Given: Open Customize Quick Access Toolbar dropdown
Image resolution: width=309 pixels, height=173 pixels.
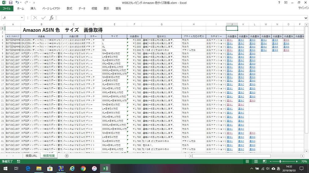Looking at the screenshot, I should click(34, 2).
